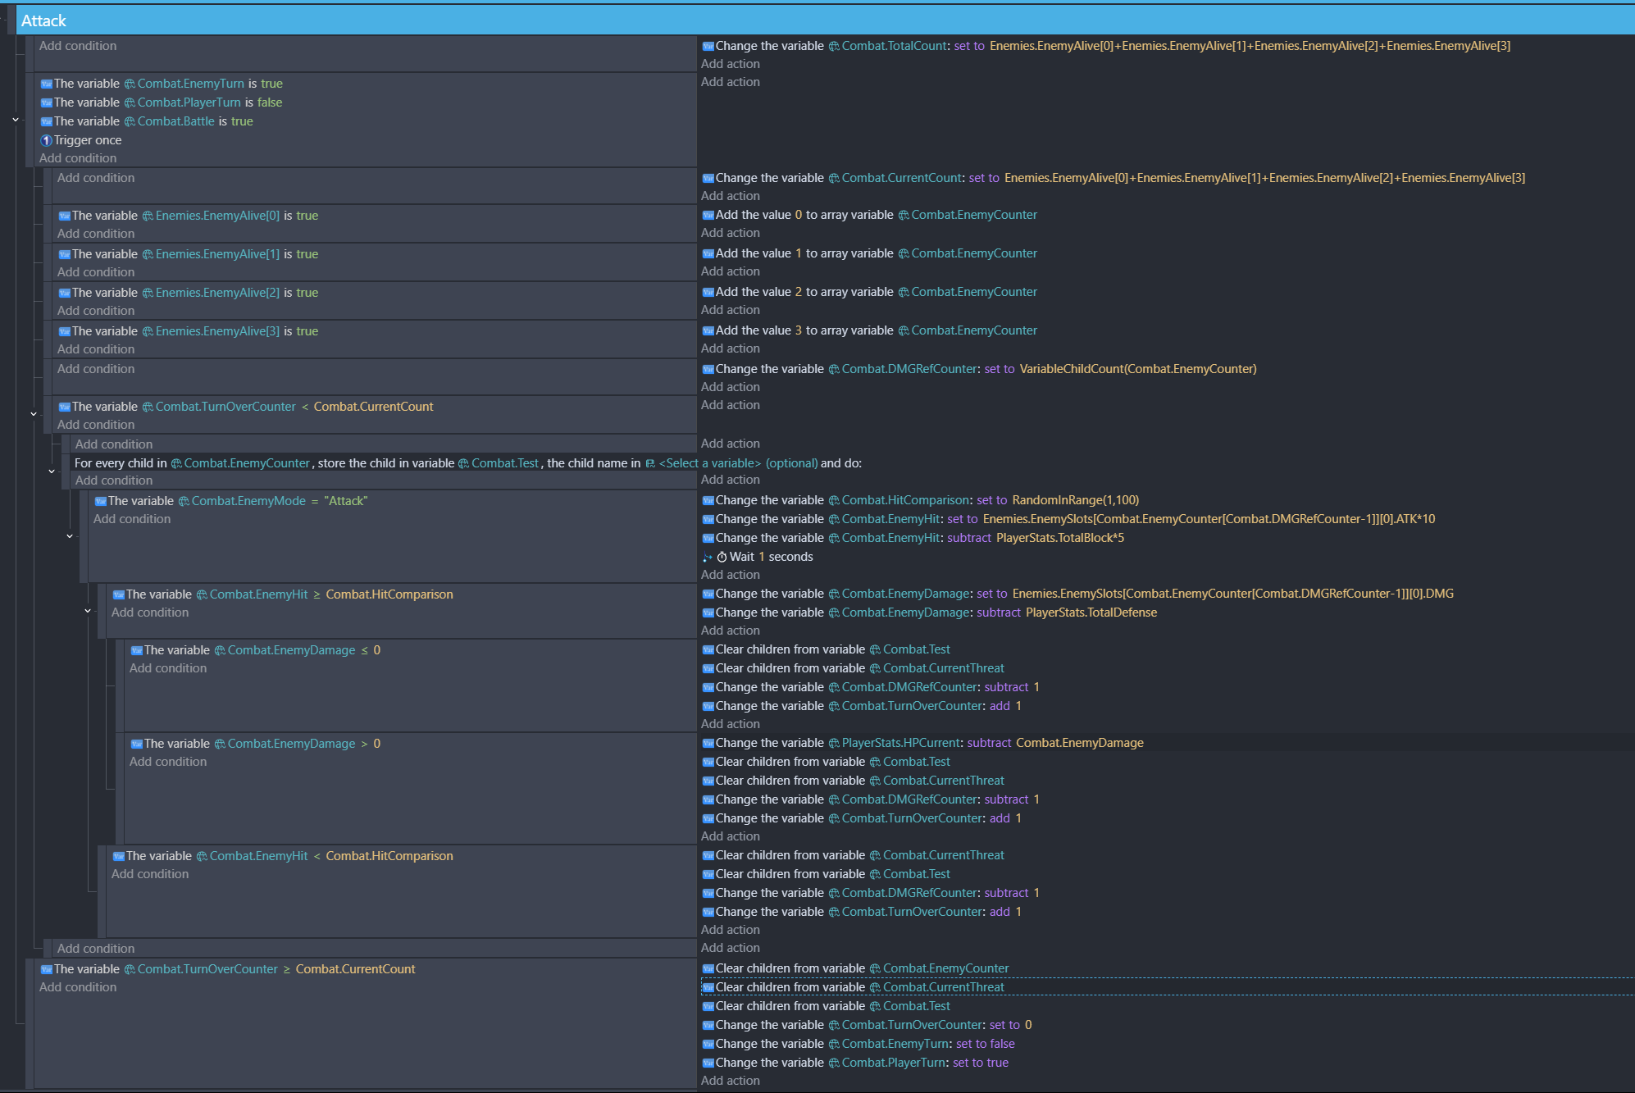Image resolution: width=1635 pixels, height=1093 pixels.
Task: Edit the false value of Combat.PlayerTurn condition
Action: point(270,102)
